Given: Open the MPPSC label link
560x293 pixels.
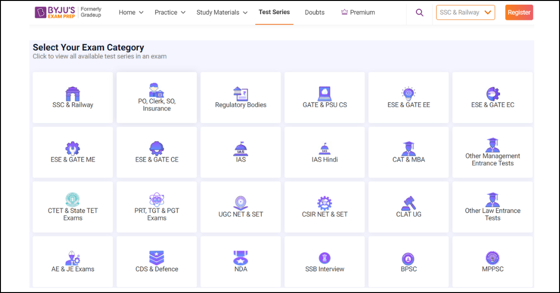Looking at the screenshot, I should coord(493,269).
